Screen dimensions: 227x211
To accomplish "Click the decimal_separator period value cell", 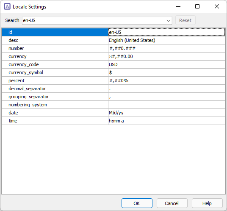I will click(166, 89).
